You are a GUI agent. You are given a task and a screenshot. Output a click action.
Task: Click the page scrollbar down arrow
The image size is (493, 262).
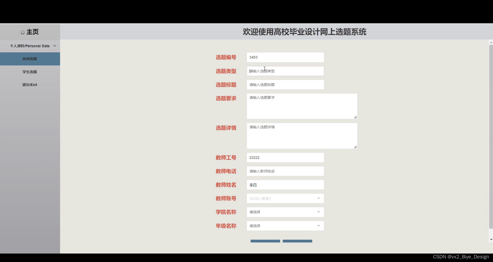tap(491, 240)
